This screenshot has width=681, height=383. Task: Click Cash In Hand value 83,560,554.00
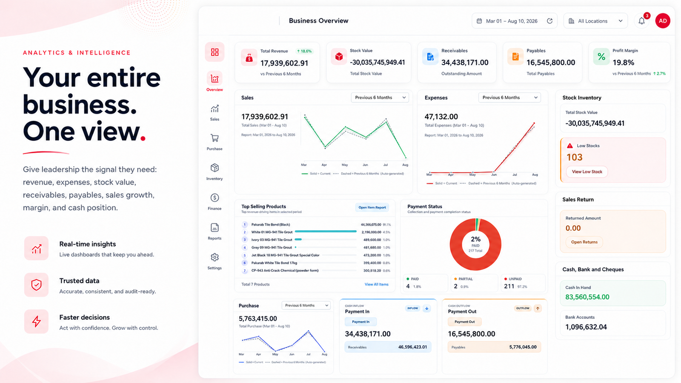click(587, 297)
